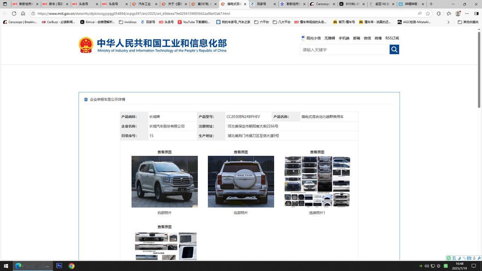Click 查看原图 above bottom partial photo

165,227
